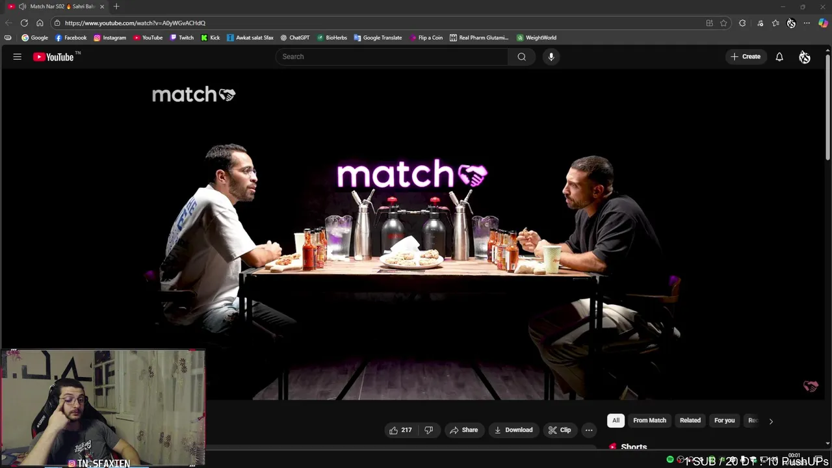Viewport: 832px width, 468px height.
Task: Focus the YouTube search field
Action: 392,57
